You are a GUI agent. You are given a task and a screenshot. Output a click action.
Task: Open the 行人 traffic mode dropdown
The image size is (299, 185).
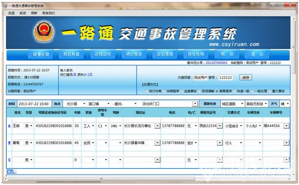233,143
